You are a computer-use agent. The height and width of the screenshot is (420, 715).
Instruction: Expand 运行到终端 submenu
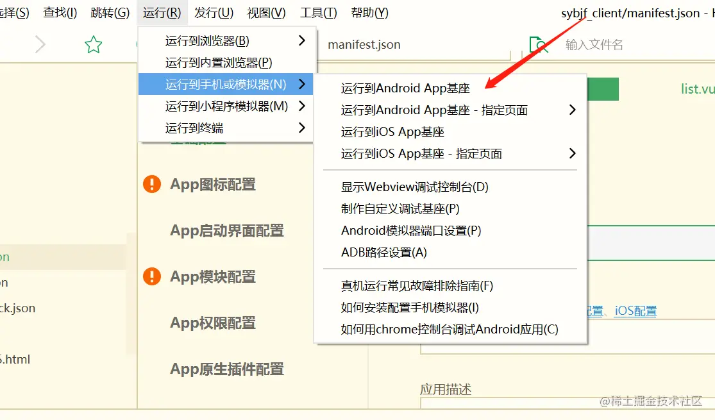[226, 128]
